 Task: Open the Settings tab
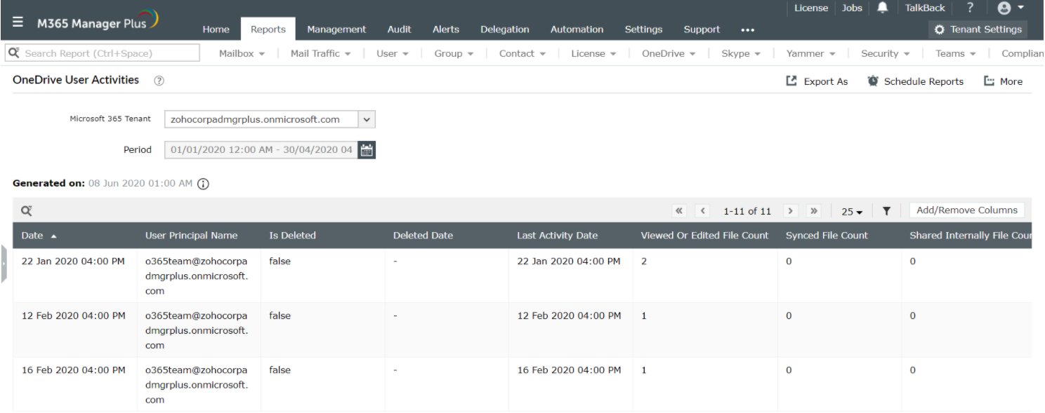[x=643, y=29]
